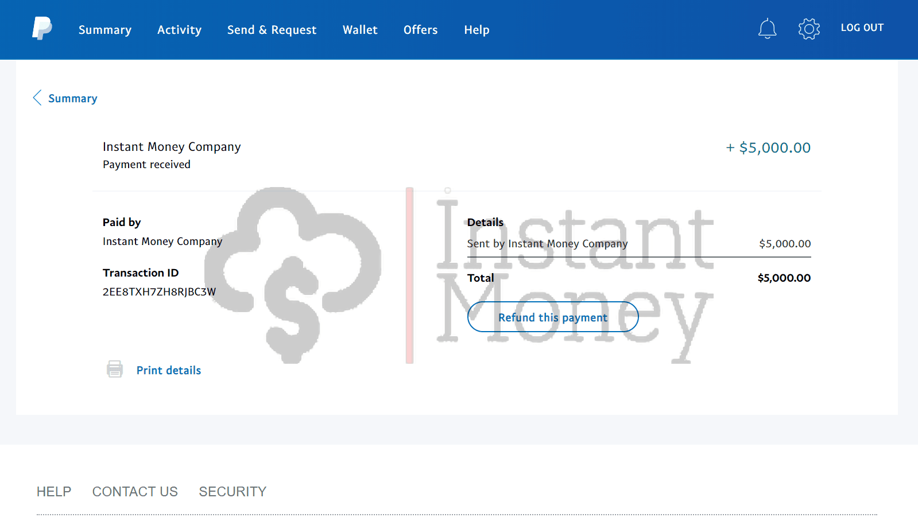Click Refund this payment button

[x=553, y=317]
